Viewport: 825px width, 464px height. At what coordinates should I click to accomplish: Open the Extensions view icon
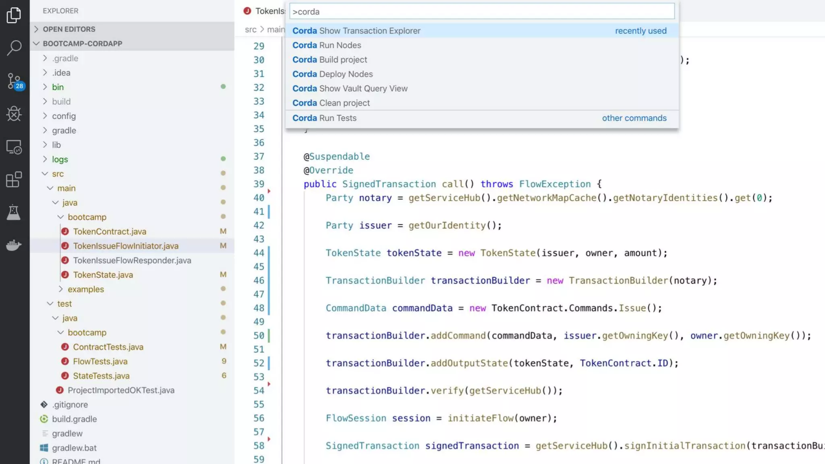[x=14, y=180]
